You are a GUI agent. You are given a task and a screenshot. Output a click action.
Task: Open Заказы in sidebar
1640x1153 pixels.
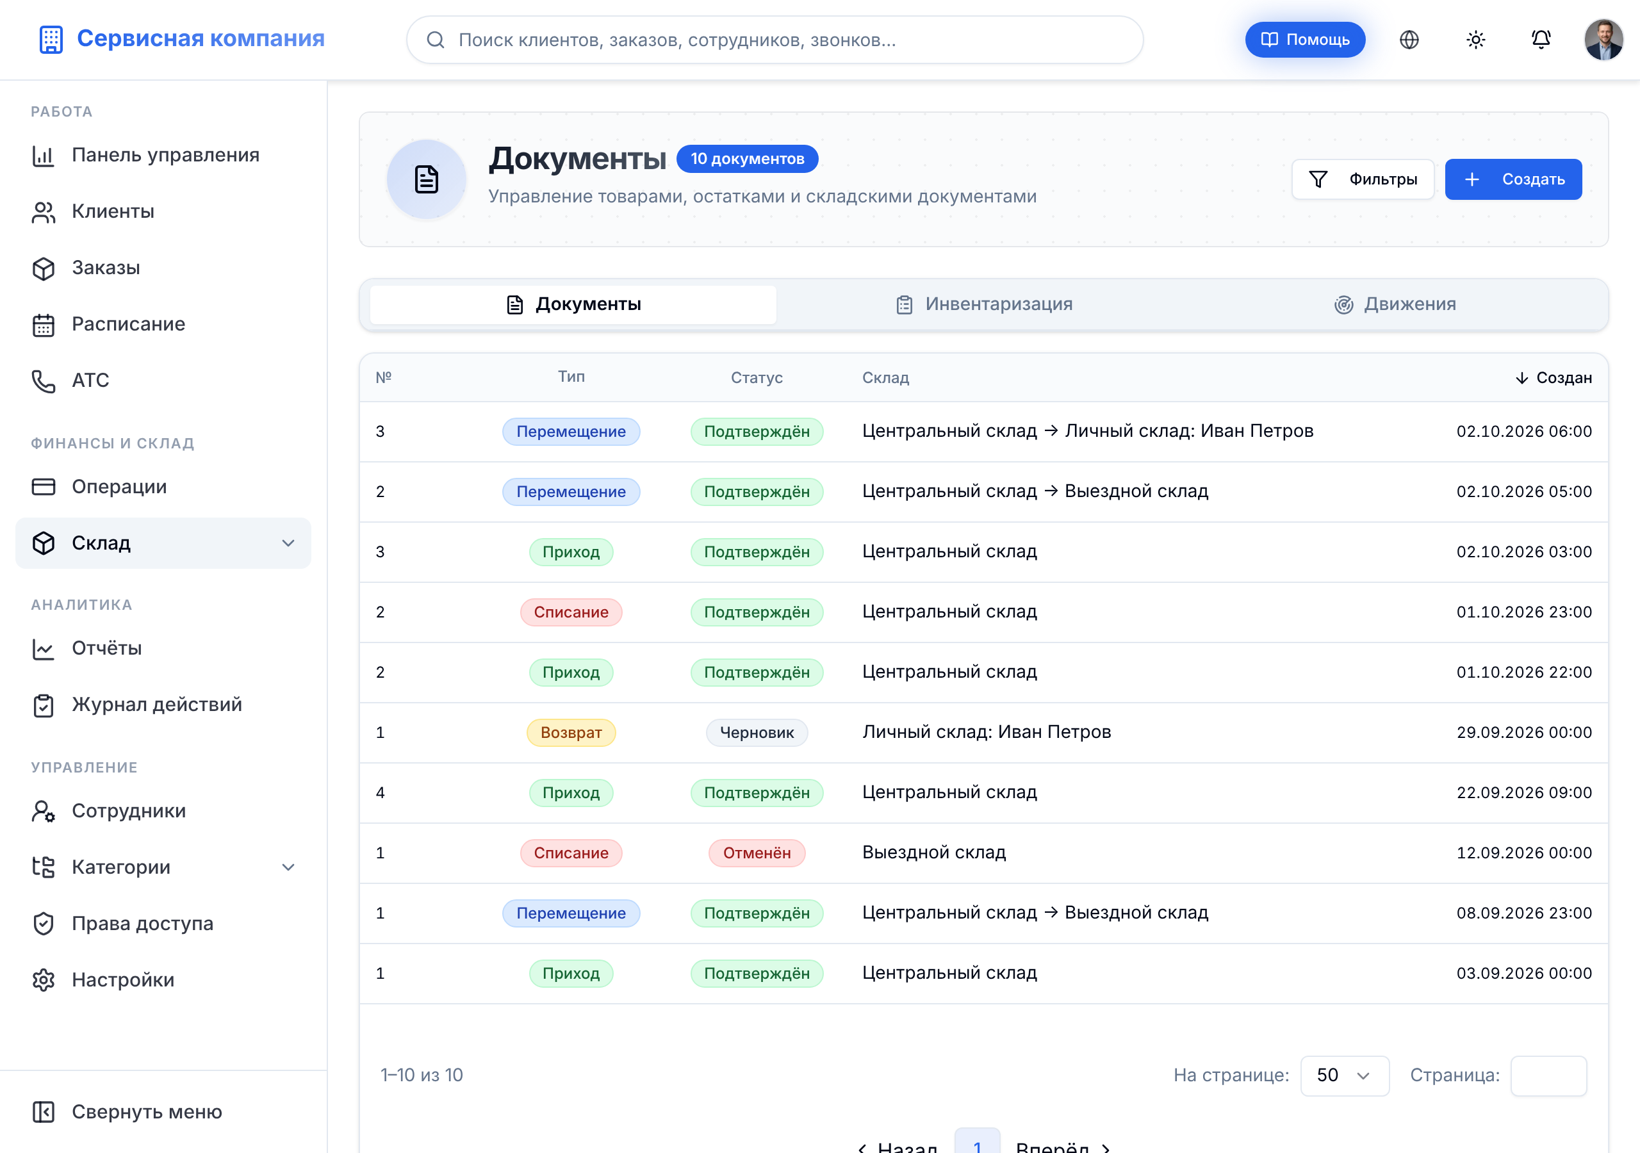coord(163,268)
